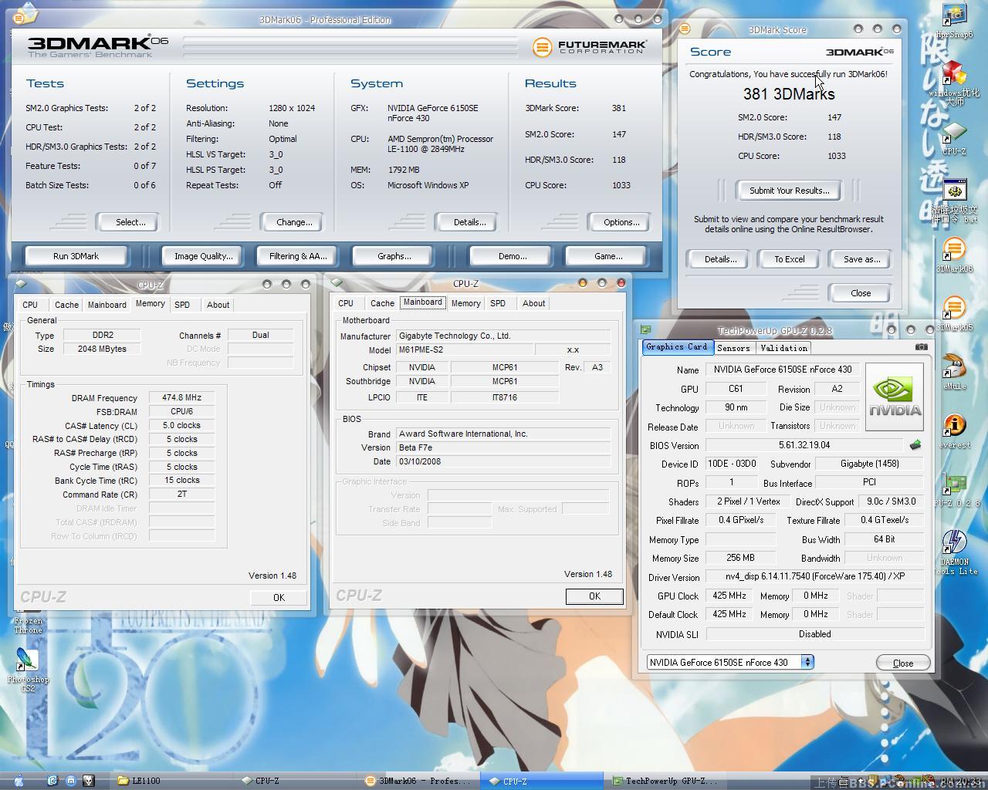Click the To Excel button

click(789, 259)
